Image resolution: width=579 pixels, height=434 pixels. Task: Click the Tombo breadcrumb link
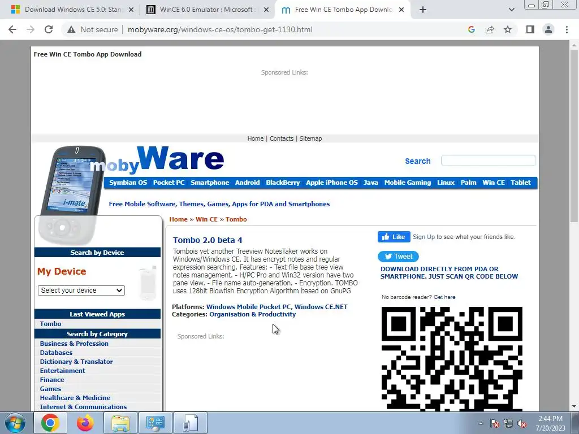pos(236,219)
